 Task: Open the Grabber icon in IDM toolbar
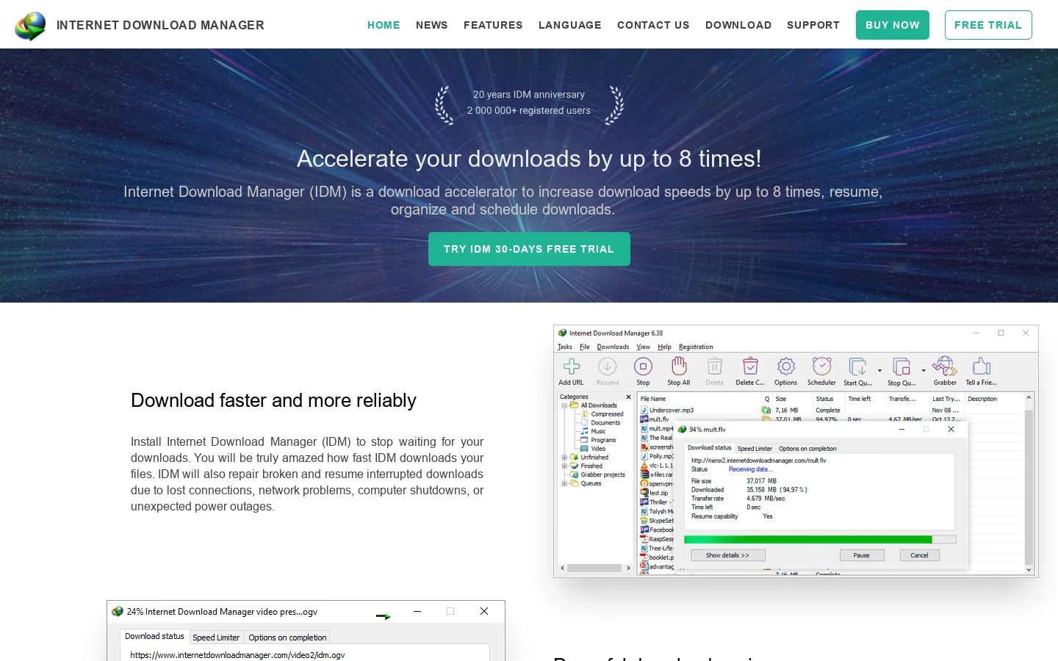coord(944,366)
